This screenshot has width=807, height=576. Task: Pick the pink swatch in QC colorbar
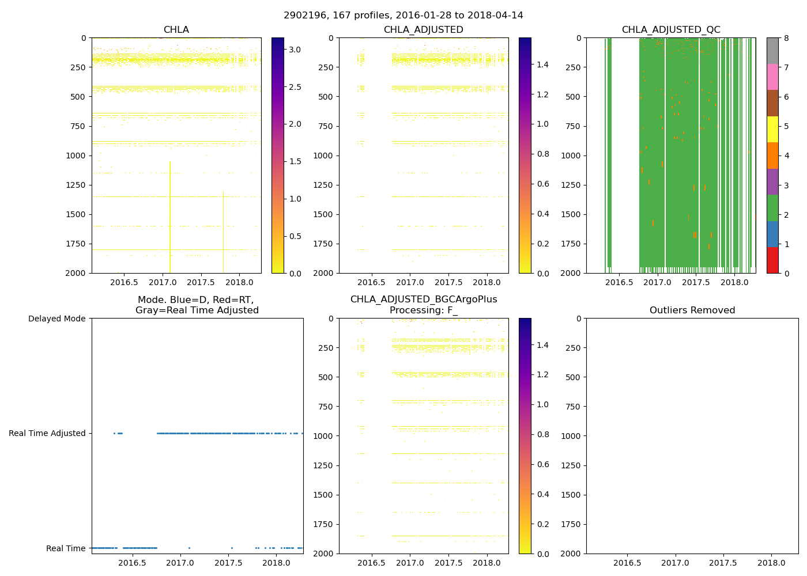click(772, 77)
